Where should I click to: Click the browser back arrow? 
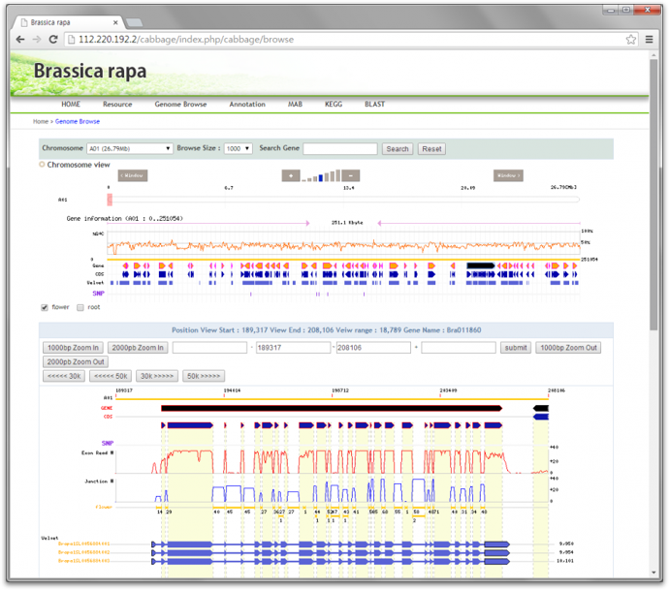[20, 40]
